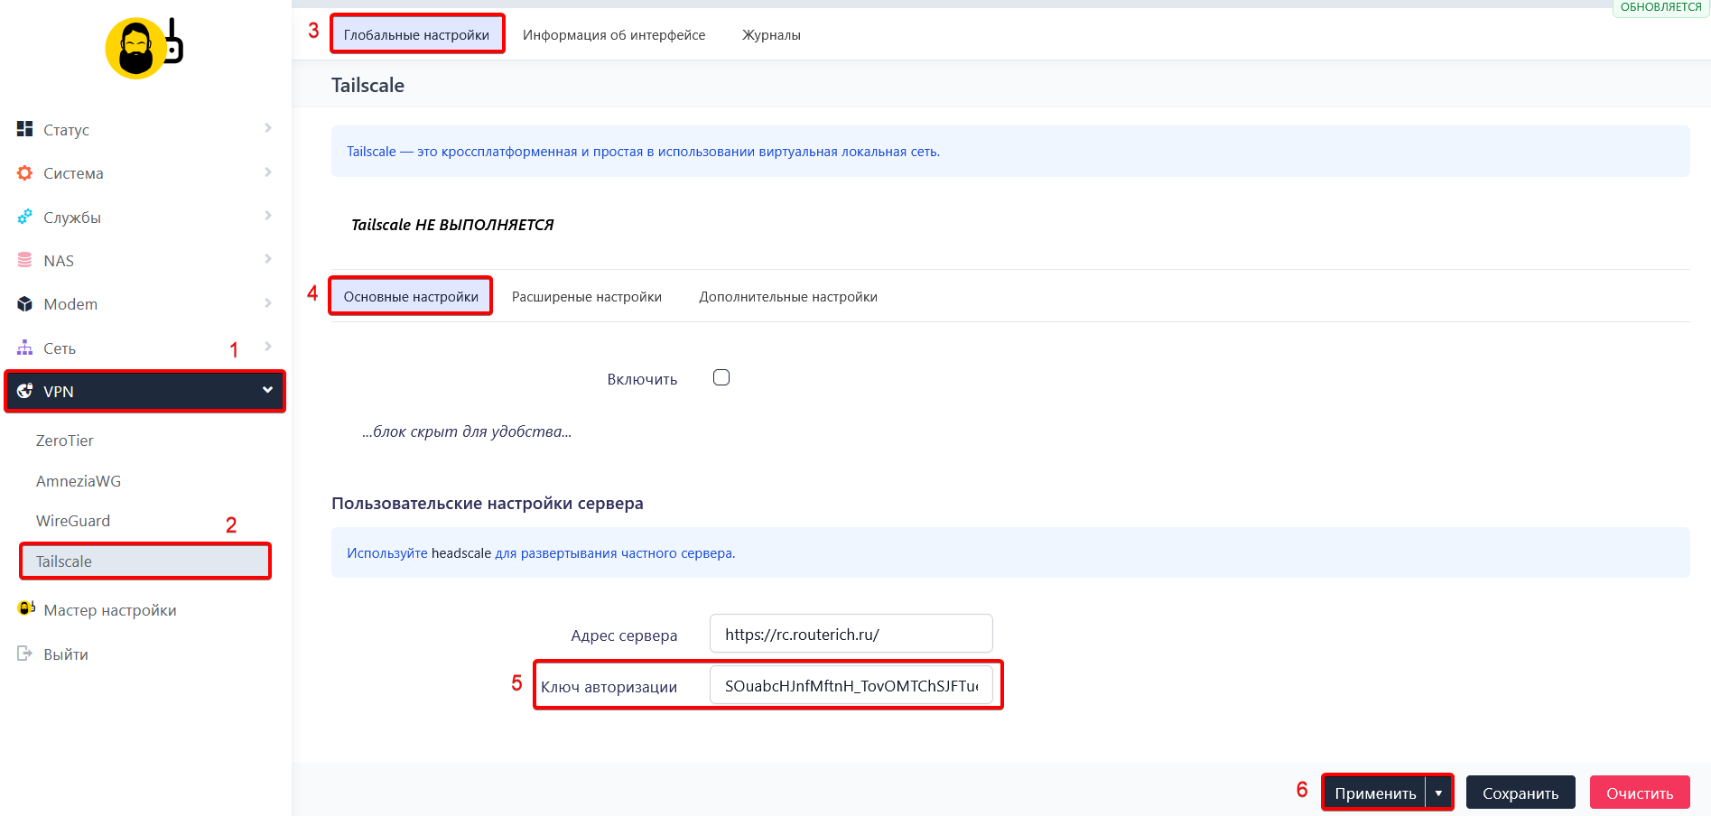Select the Система gear icon
The height and width of the screenshot is (816, 1711).
point(24,172)
